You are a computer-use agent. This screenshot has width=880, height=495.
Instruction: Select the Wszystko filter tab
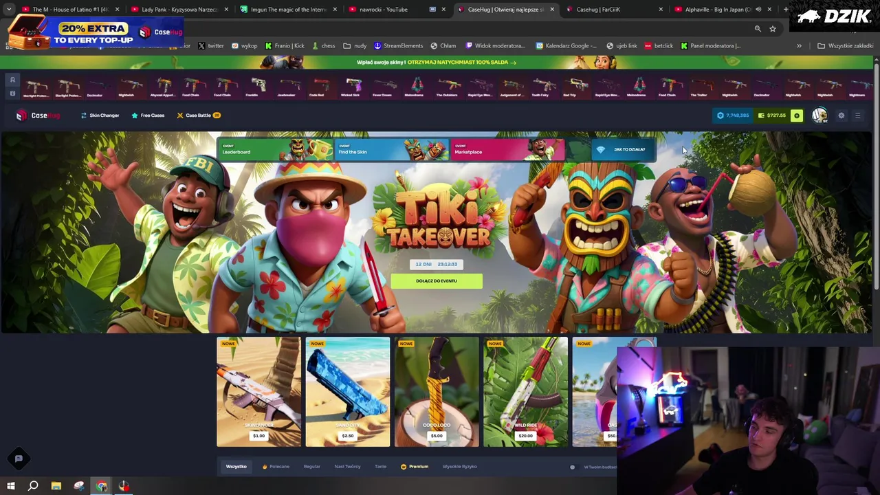(x=236, y=467)
